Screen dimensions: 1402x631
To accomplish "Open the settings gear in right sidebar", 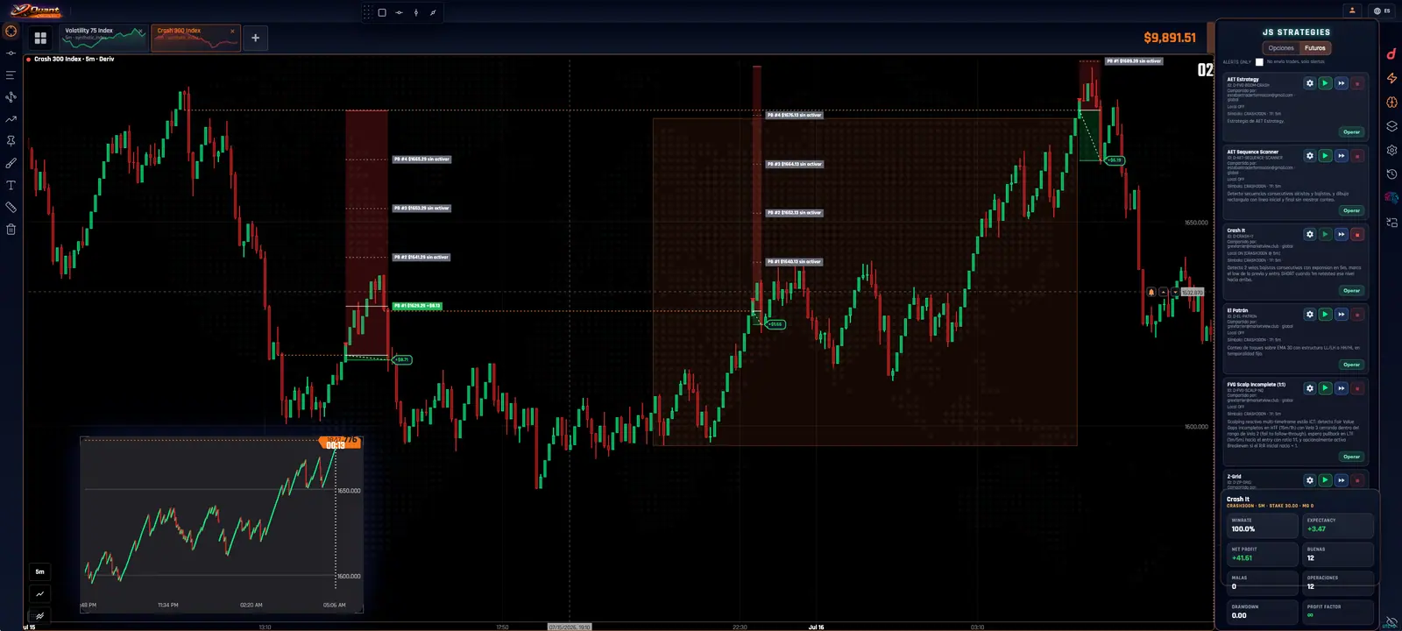I will click(x=1391, y=150).
